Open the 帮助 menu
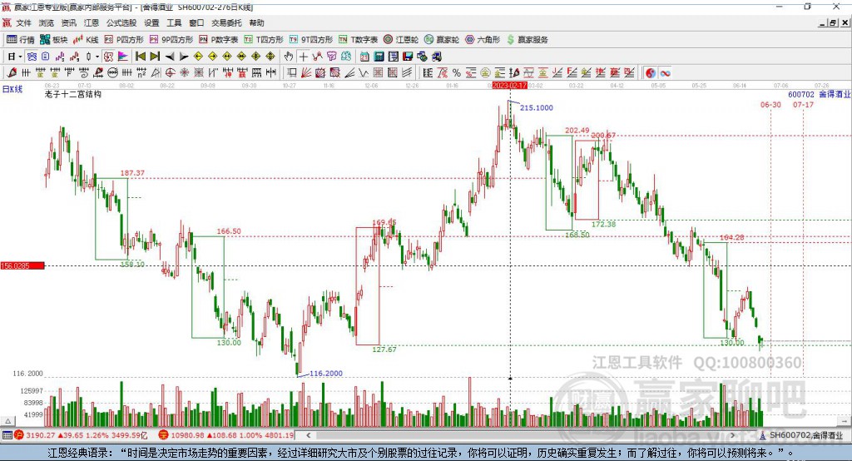The width and height of the screenshot is (852, 461). [256, 22]
